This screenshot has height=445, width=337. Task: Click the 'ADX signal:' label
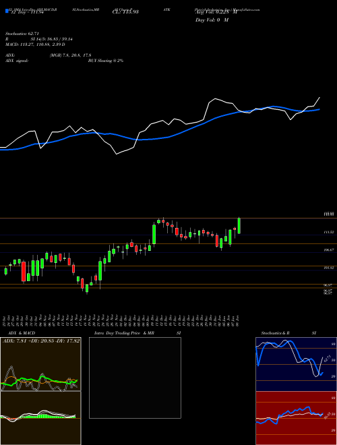17,61
